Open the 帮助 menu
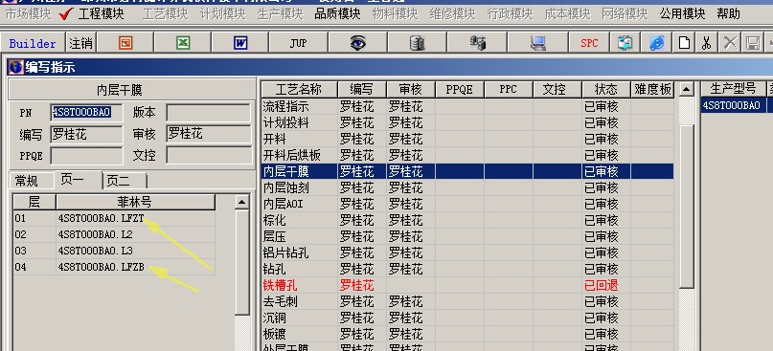Screen dimensions: 773x351 point(728,14)
